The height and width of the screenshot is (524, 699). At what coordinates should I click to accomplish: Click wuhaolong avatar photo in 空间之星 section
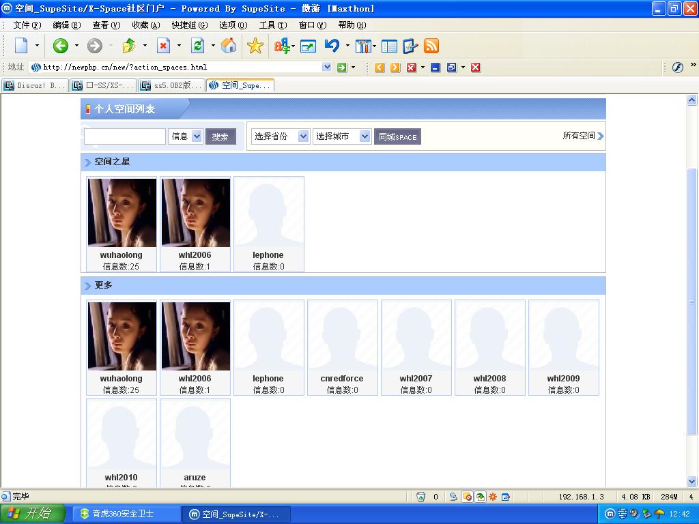(x=122, y=213)
